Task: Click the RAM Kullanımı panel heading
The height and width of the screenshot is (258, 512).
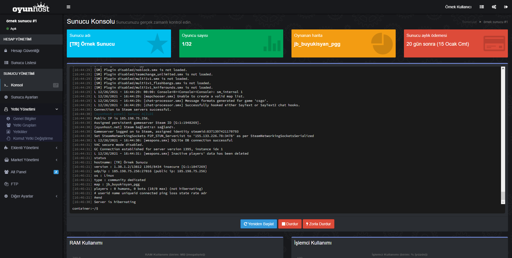Action: point(86,243)
